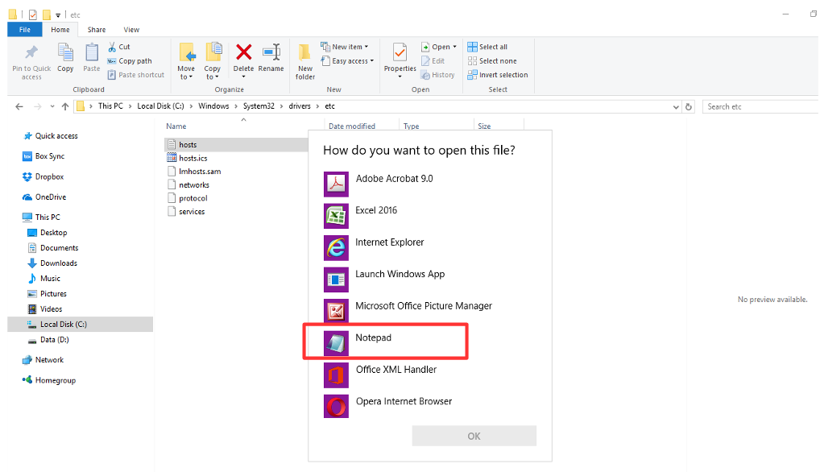
Task: Click the Rename ribbon icon
Action: click(x=271, y=58)
